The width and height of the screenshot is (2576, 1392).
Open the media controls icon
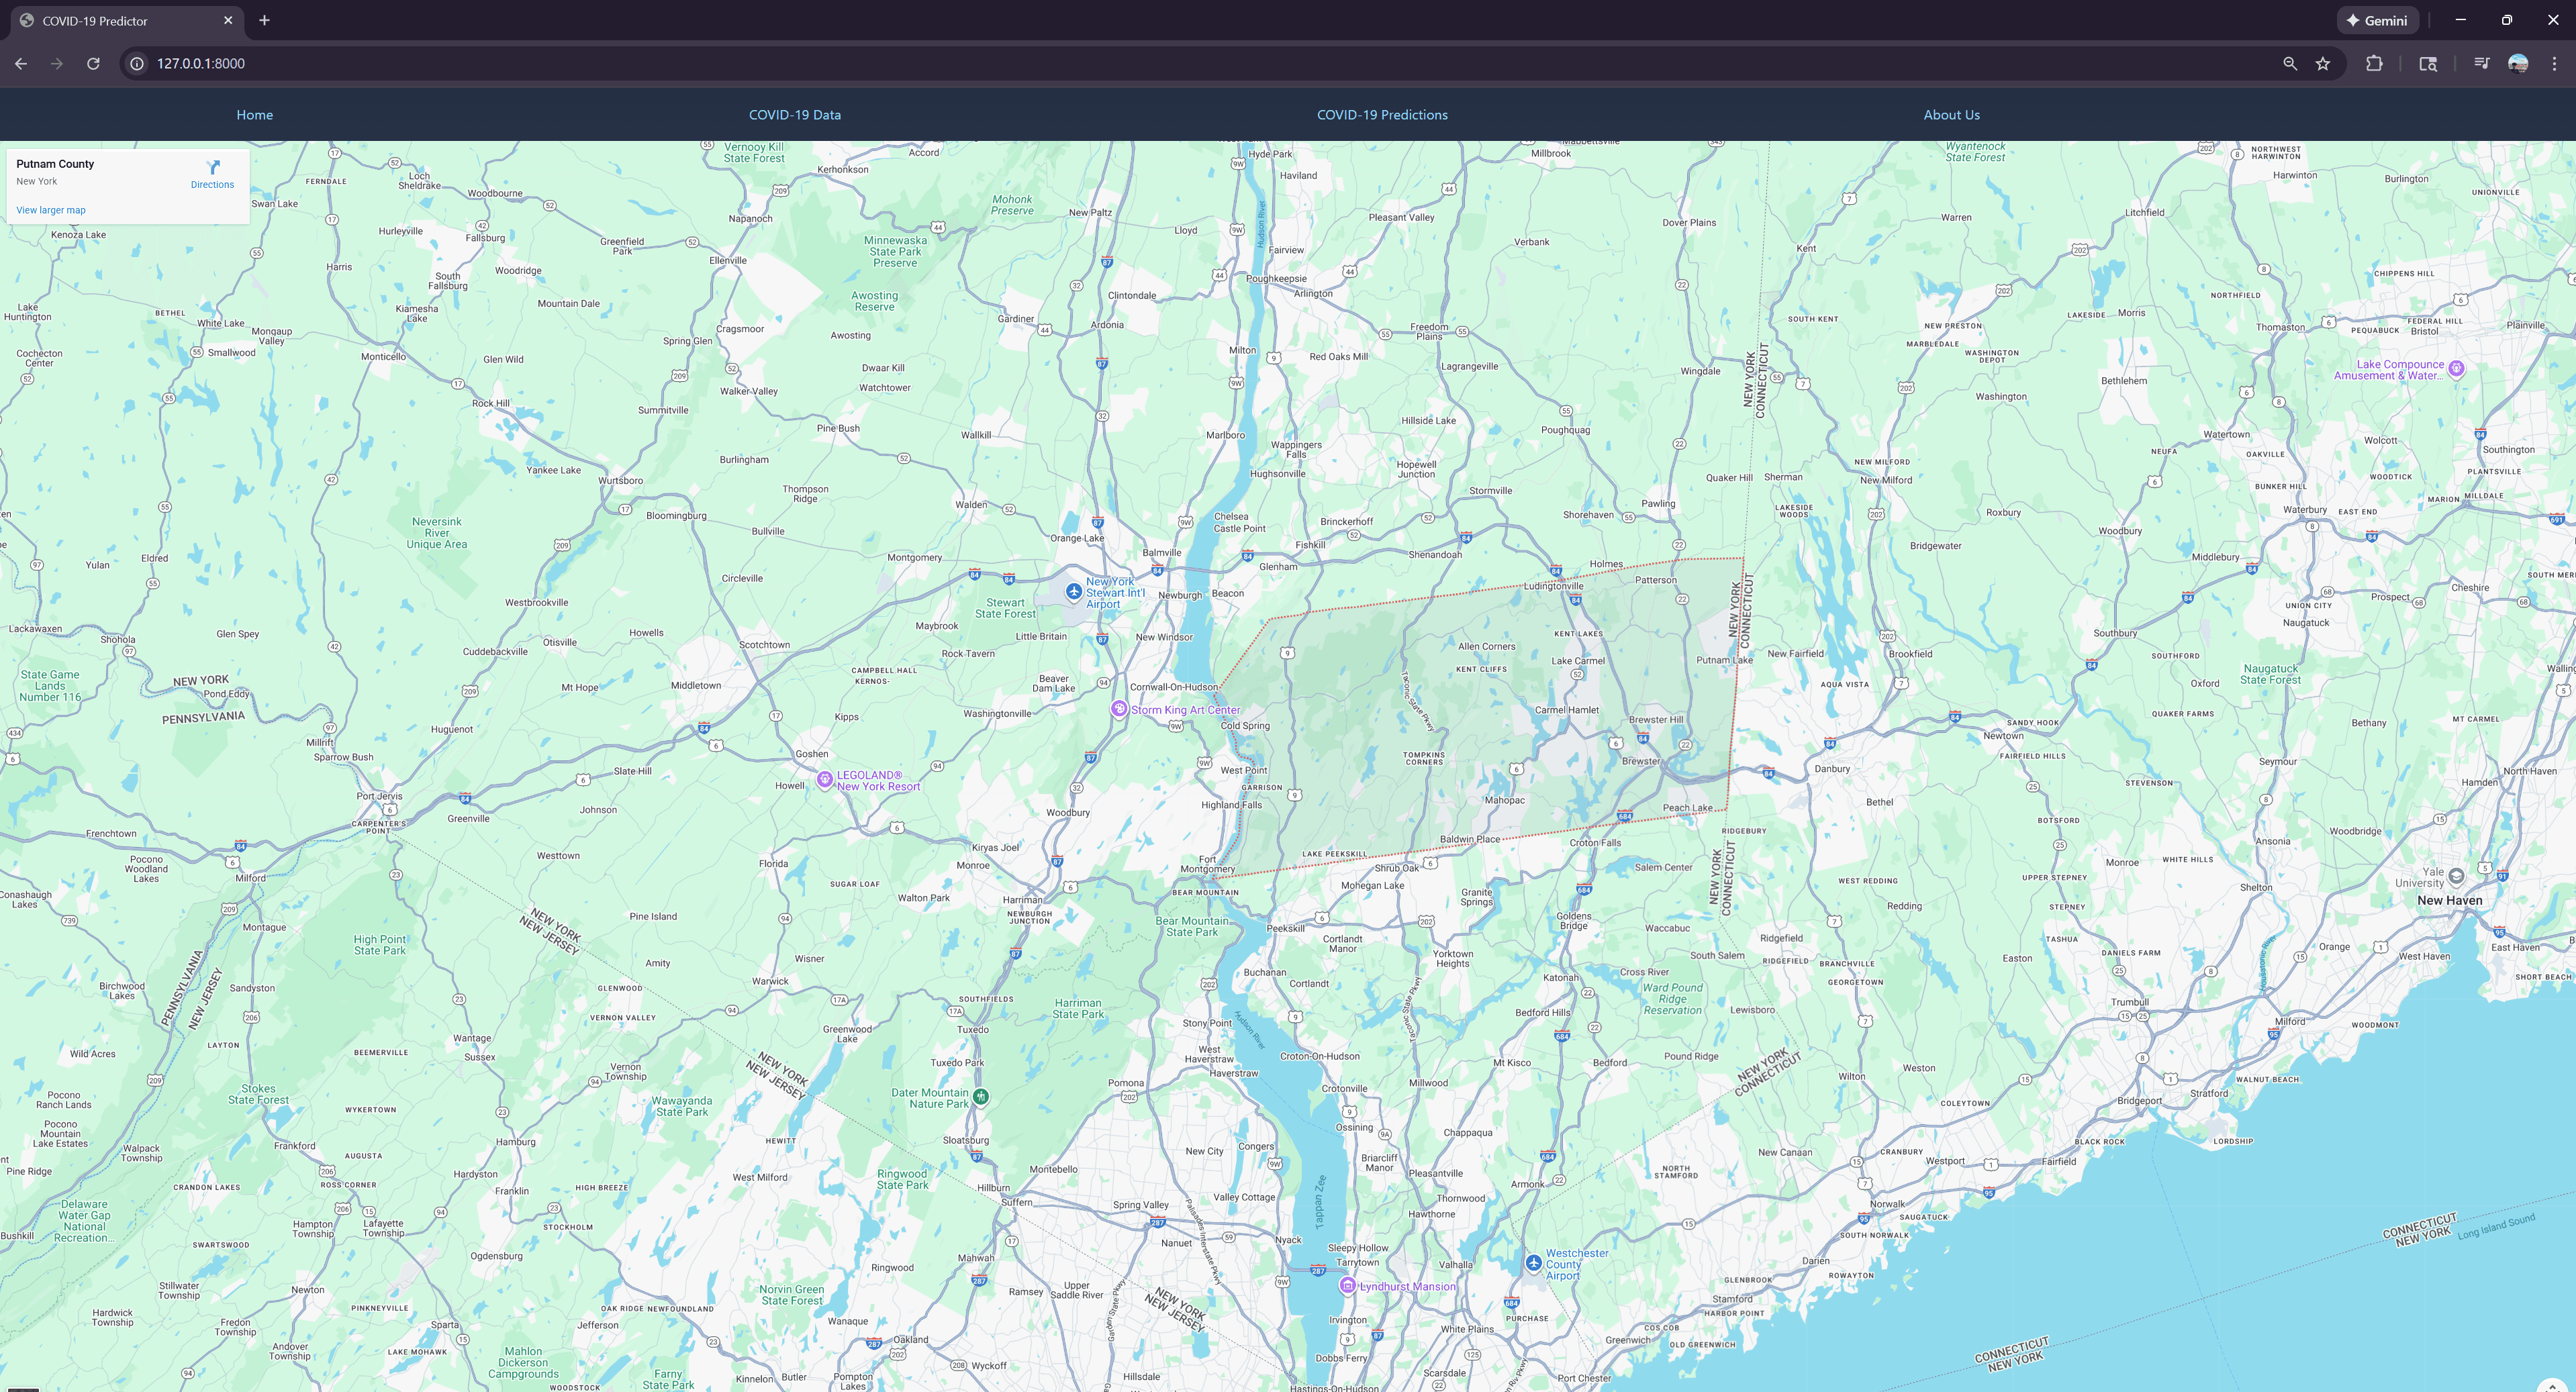[2481, 64]
